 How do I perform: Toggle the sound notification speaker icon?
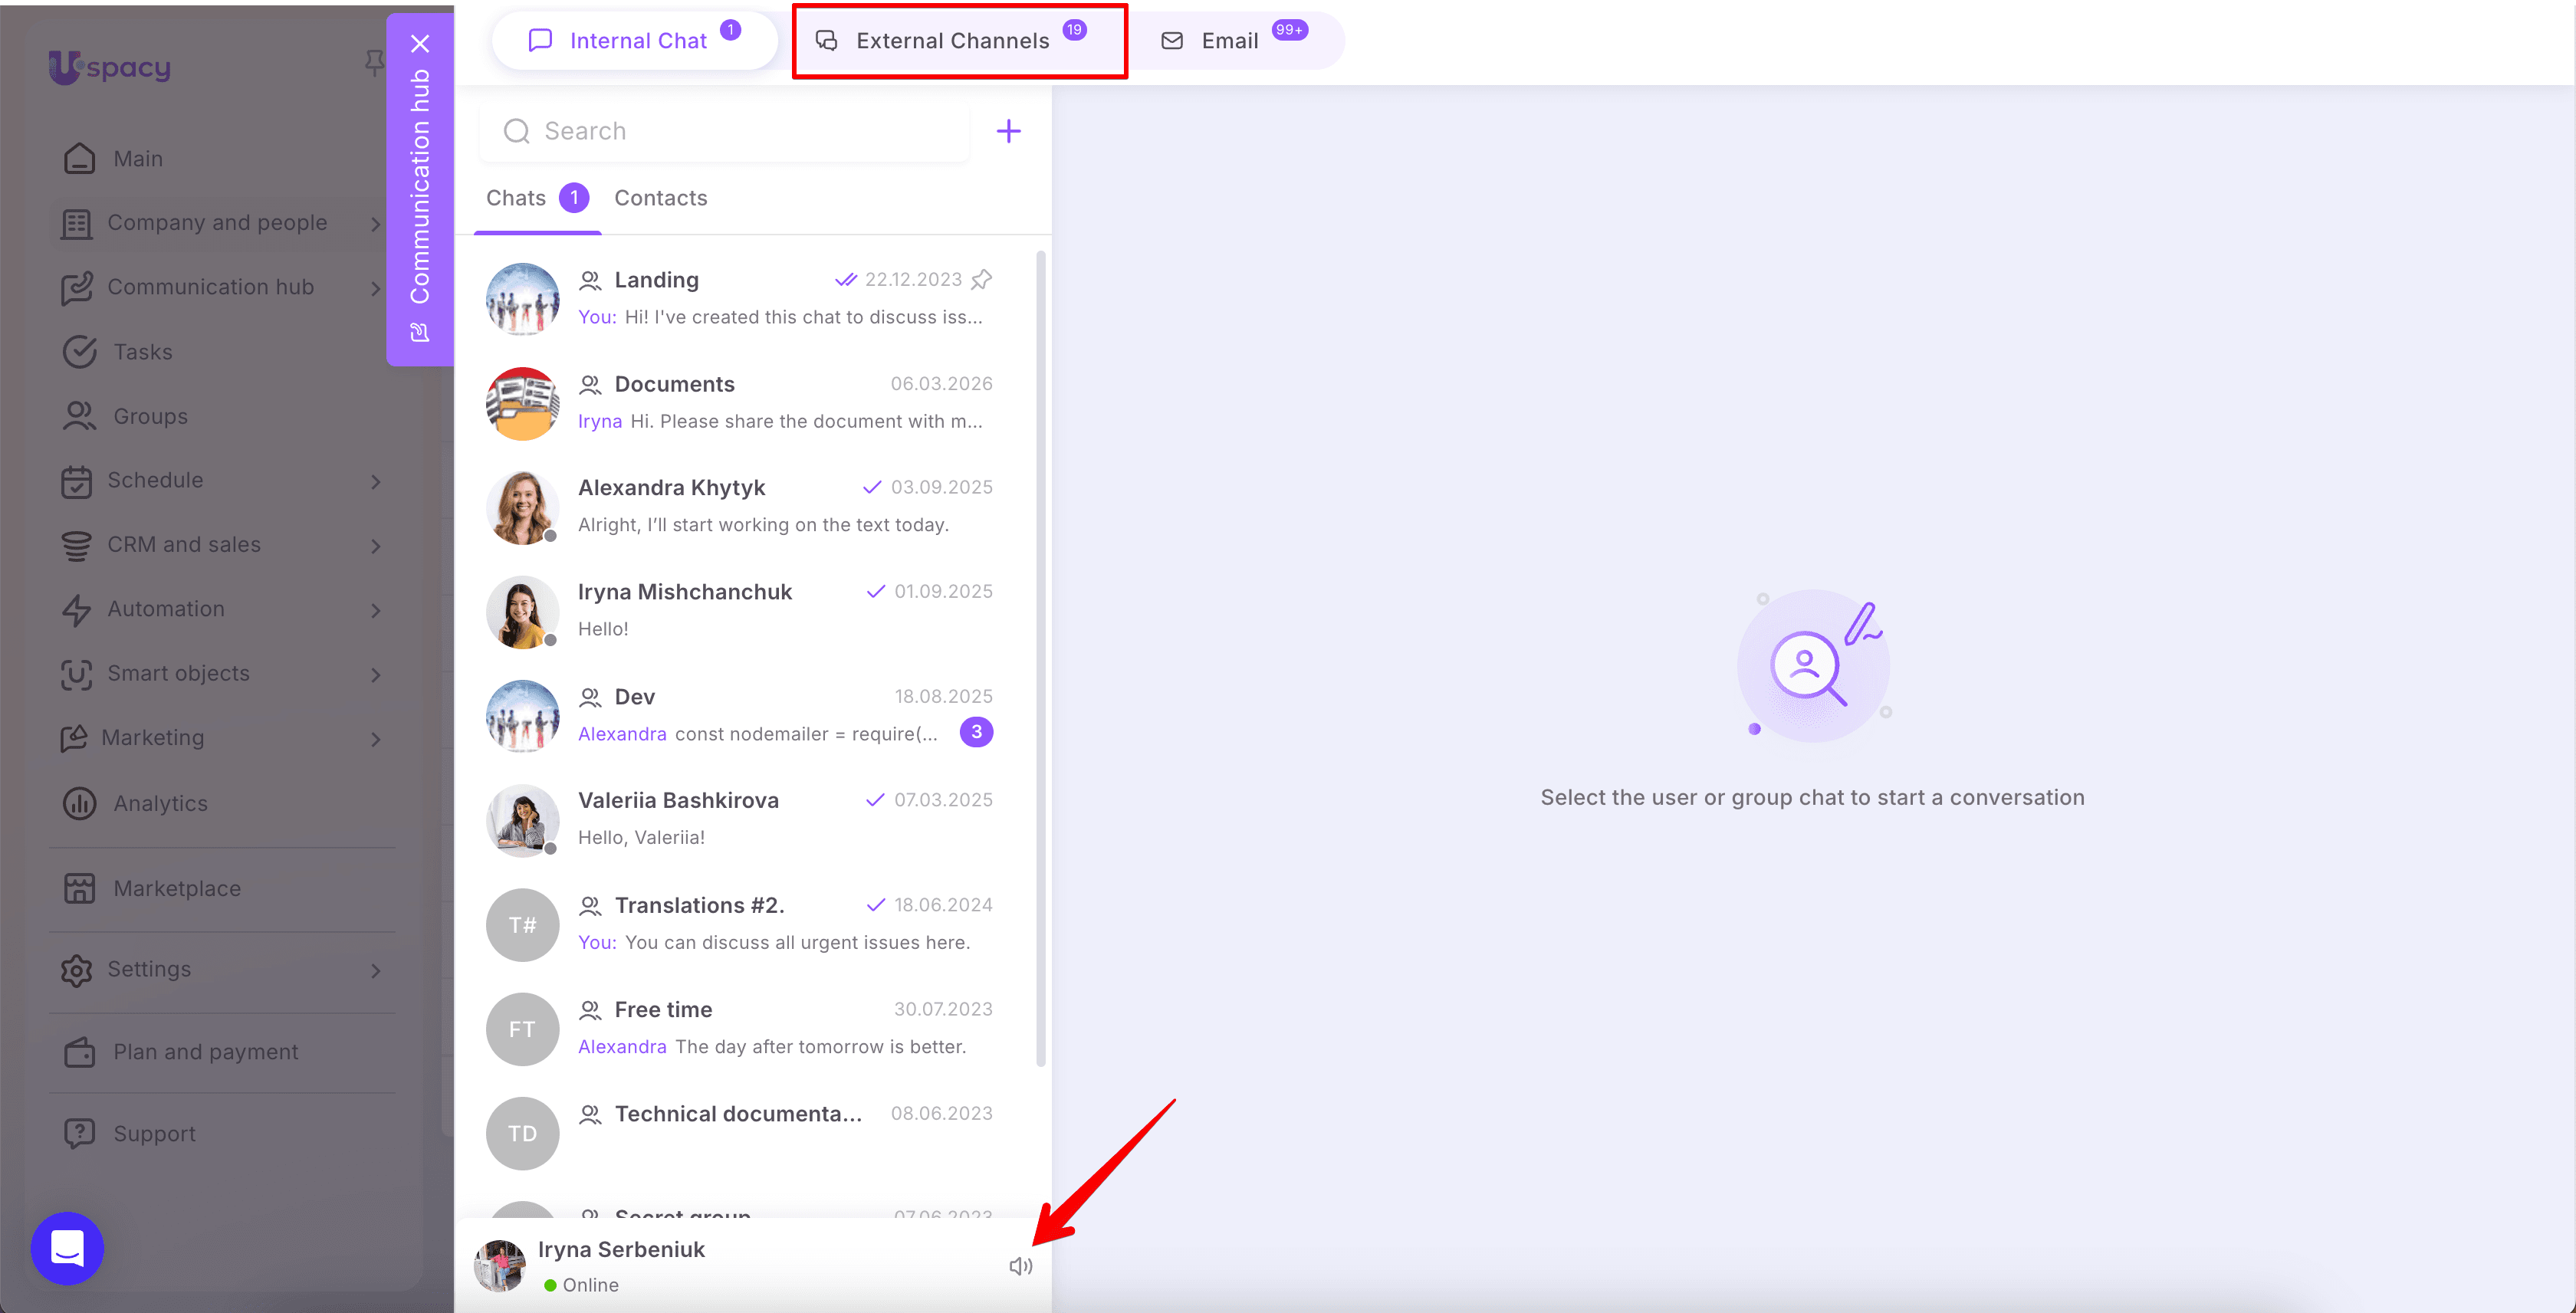pos(1020,1266)
